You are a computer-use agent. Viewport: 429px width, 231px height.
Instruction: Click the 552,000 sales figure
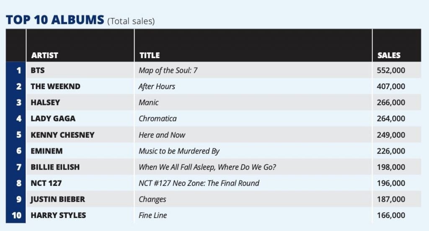click(x=391, y=70)
